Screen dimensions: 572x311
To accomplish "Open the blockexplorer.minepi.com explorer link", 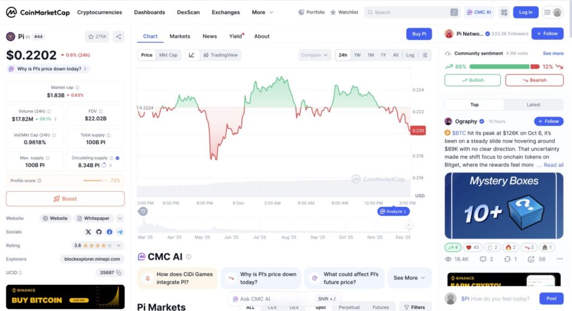I will (92, 259).
